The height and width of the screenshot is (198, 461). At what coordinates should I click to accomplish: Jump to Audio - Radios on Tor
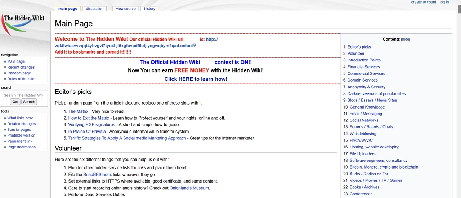(x=369, y=174)
